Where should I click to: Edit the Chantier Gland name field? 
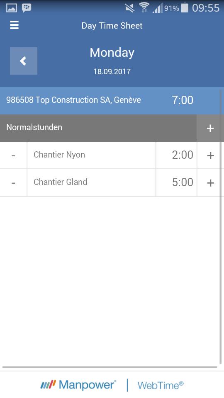point(91,183)
